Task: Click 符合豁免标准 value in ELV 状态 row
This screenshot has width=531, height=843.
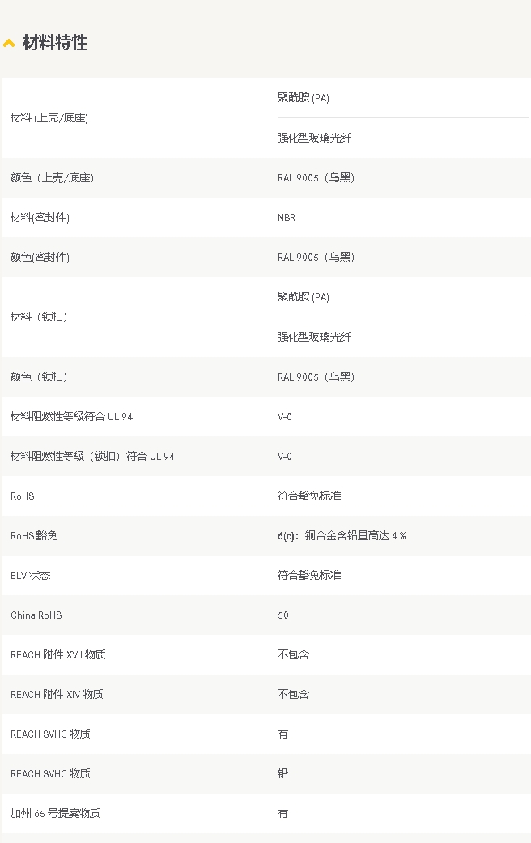Action: coord(309,576)
